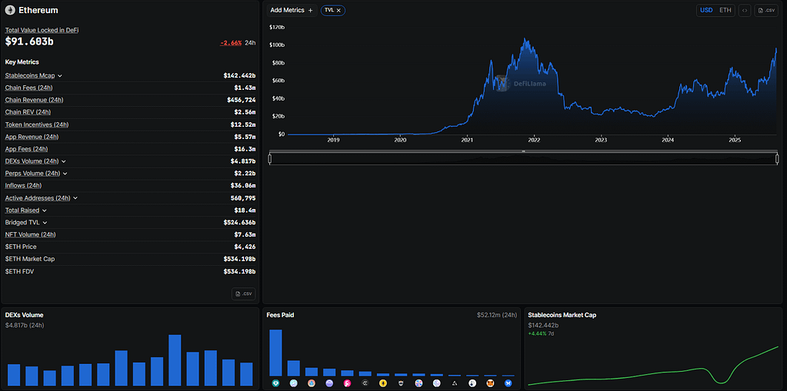The image size is (787, 391).
Task: Click the pale lavender circle icon under Fees Paid
Action: [x=437, y=383]
